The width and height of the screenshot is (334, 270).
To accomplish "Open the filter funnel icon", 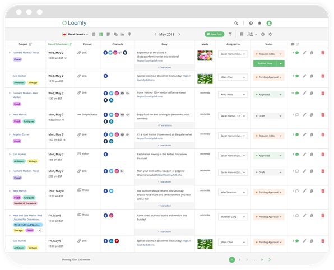I will coord(230,34).
